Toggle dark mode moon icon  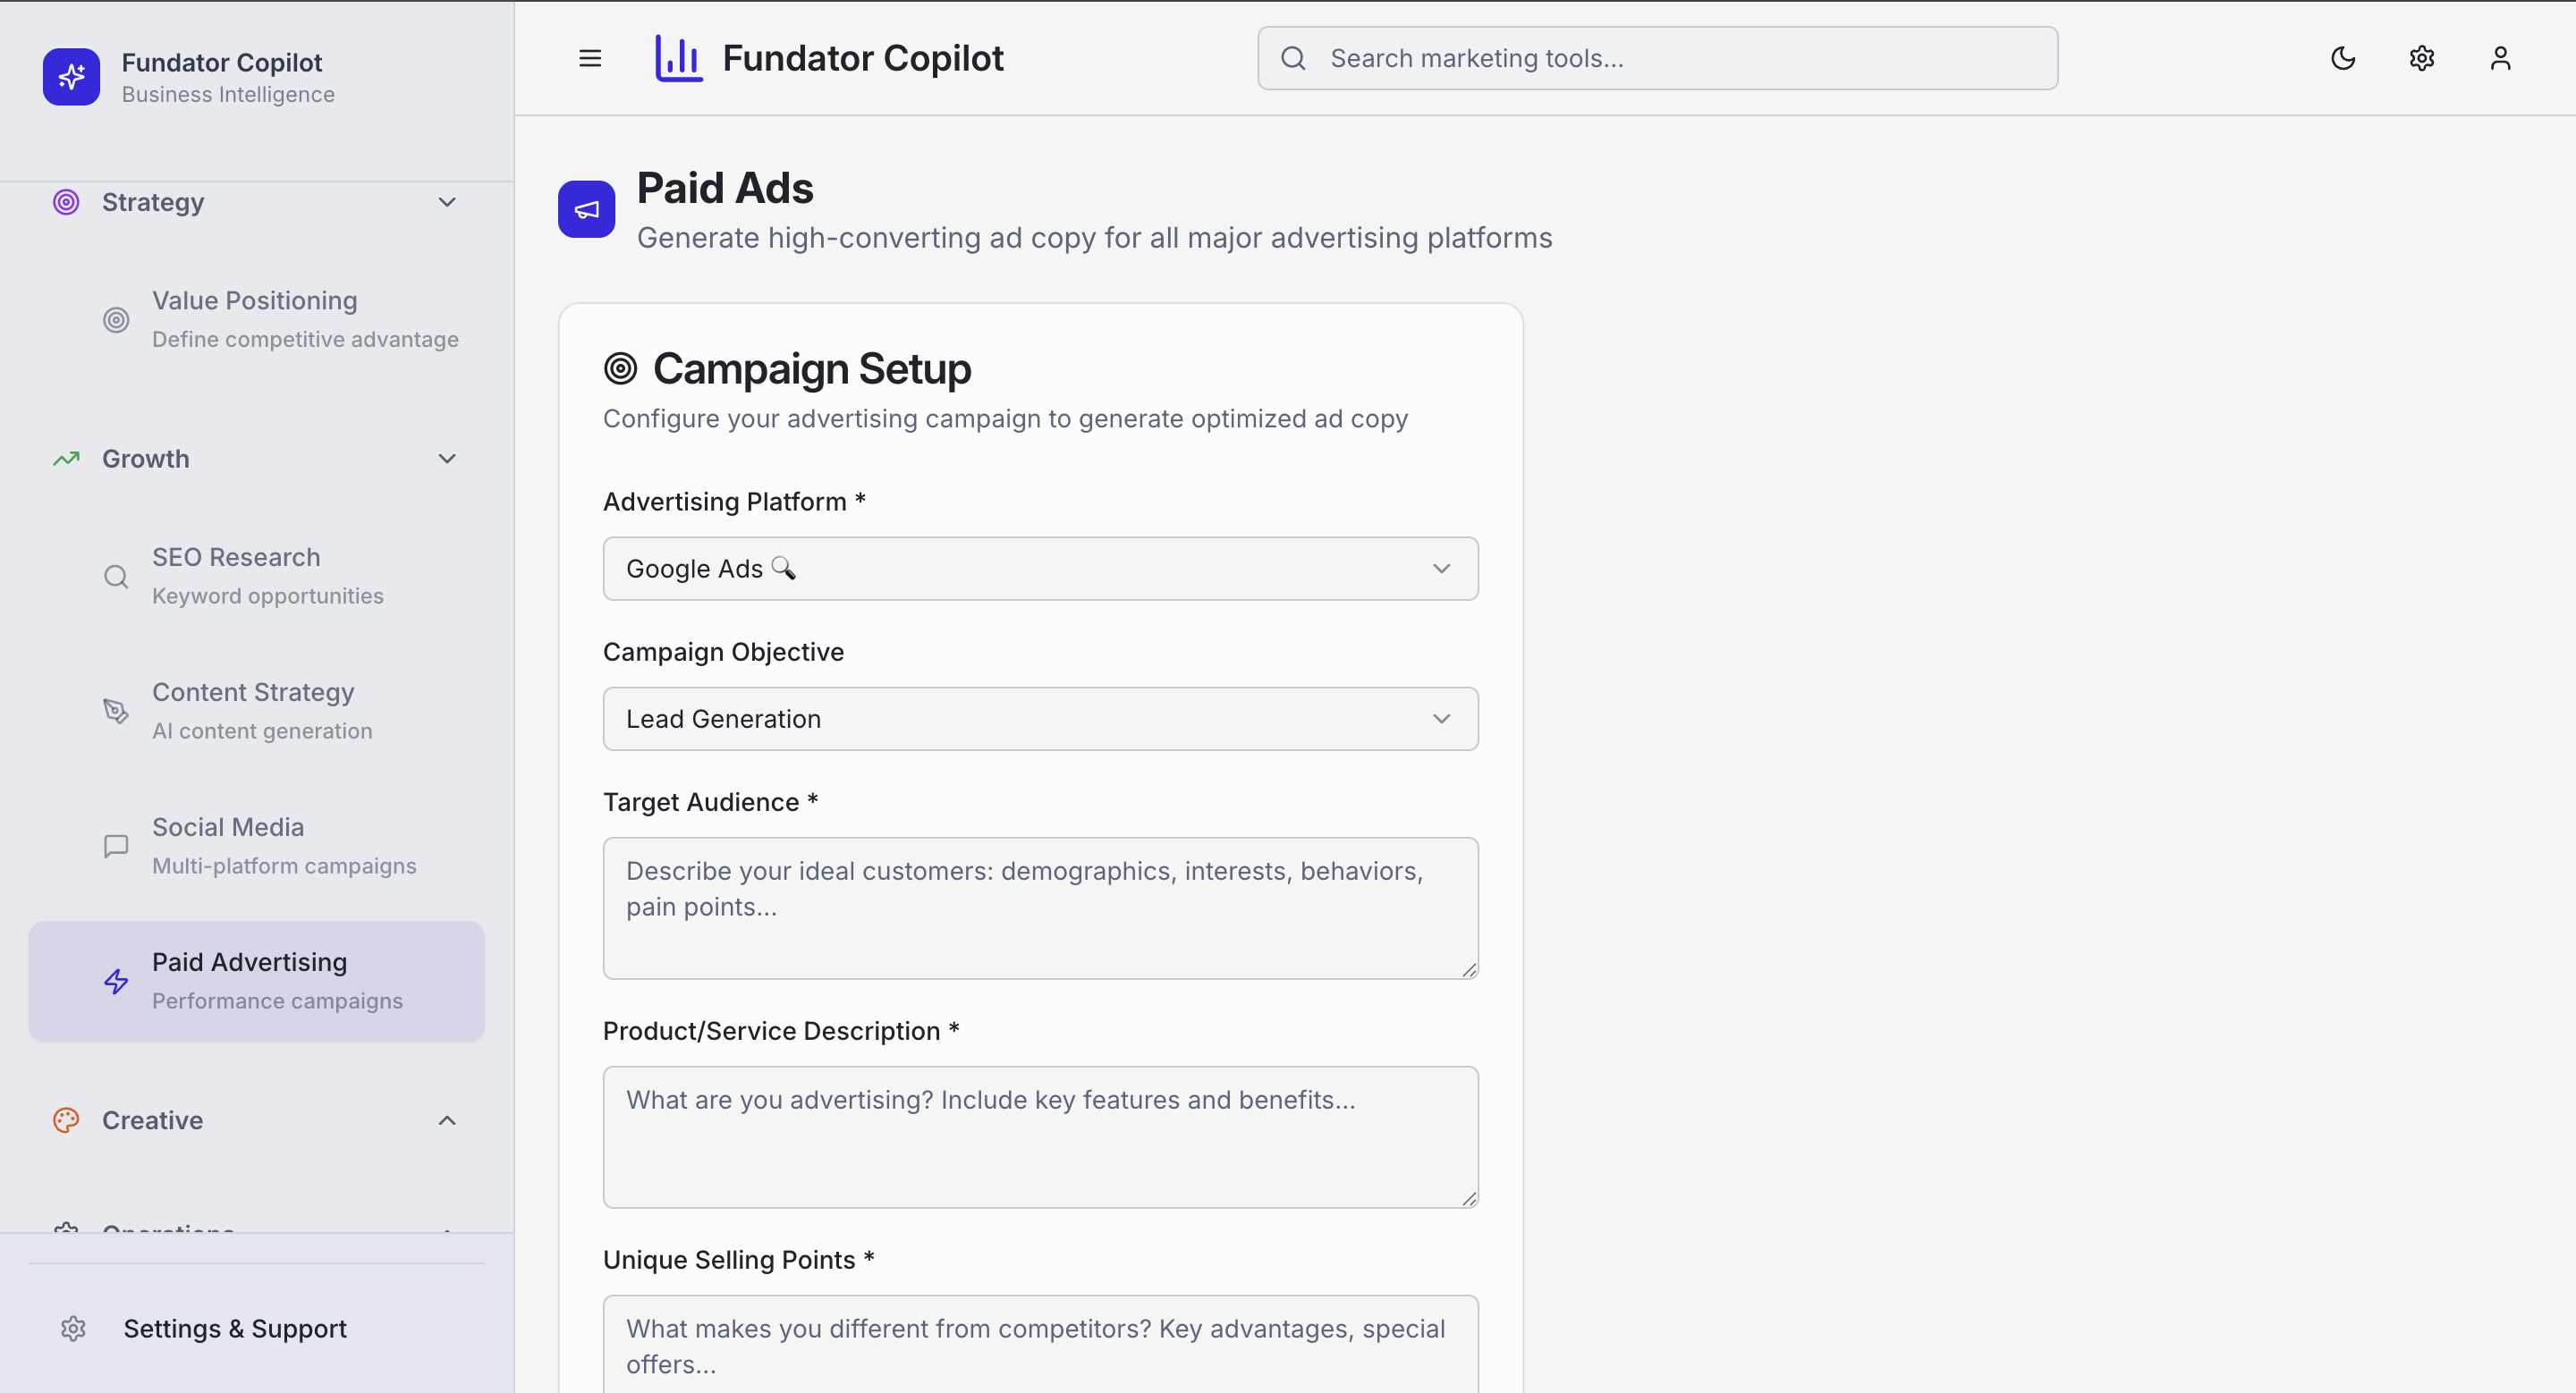[x=2343, y=58]
